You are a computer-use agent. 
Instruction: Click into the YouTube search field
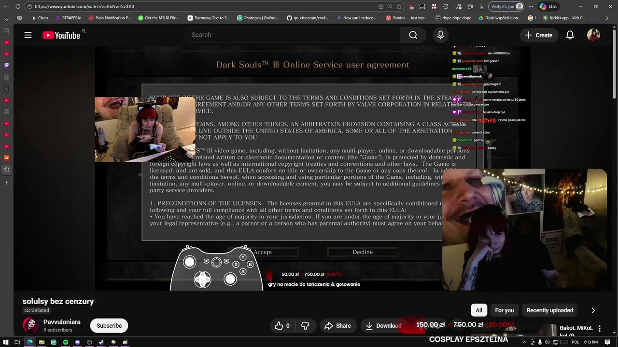pyautogui.click(x=293, y=35)
